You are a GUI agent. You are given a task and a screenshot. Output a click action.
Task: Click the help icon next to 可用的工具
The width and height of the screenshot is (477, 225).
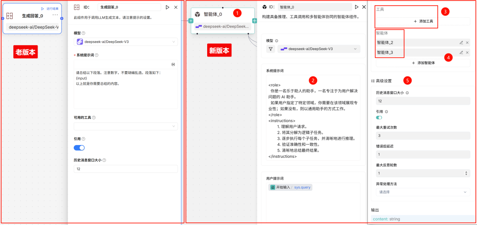(94, 118)
